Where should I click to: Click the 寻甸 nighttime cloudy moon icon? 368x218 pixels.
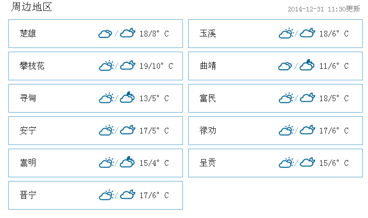click(x=127, y=97)
